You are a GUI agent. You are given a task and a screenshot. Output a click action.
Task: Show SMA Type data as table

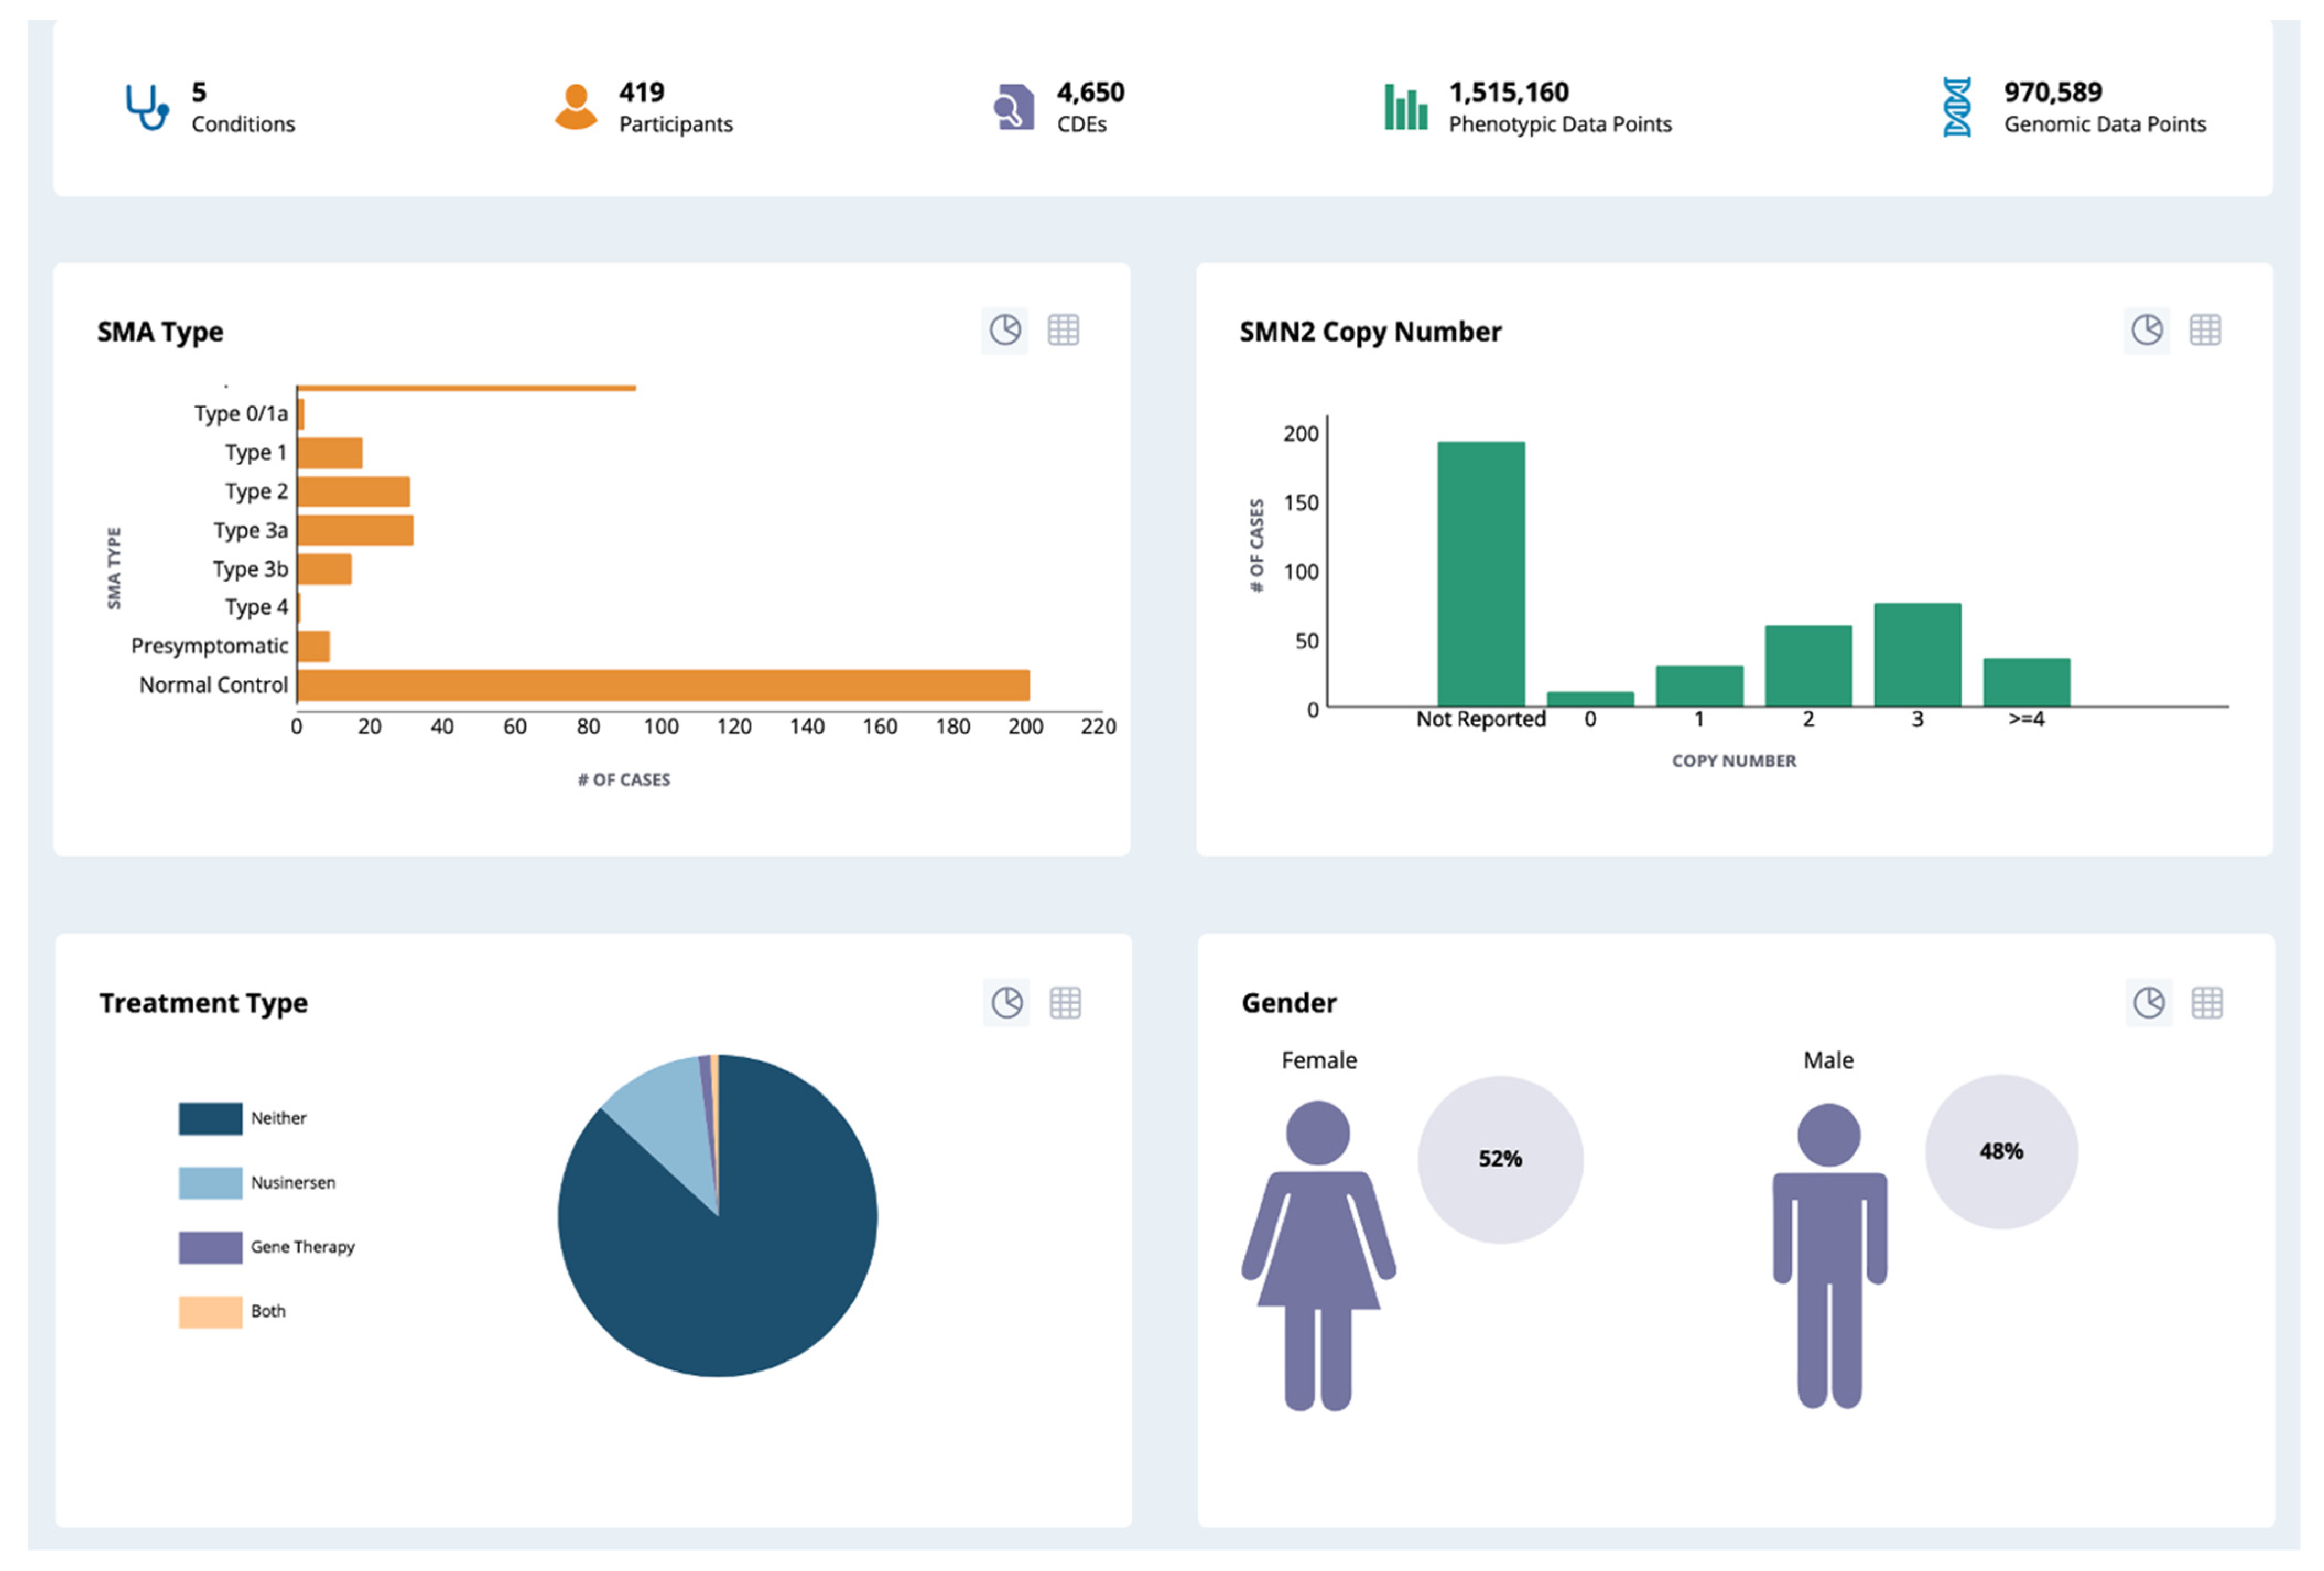[x=1063, y=330]
